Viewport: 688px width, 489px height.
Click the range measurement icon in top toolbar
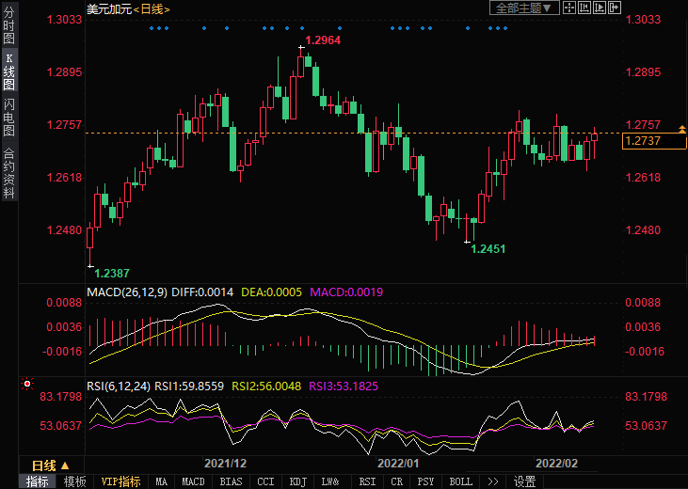(585, 8)
